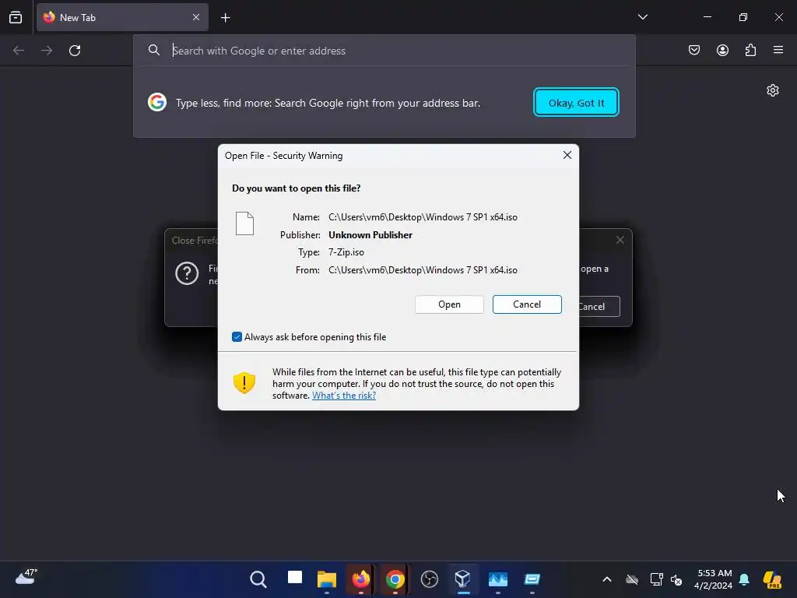Switch to Firefox on the taskbar
797x598 pixels.
click(x=361, y=579)
